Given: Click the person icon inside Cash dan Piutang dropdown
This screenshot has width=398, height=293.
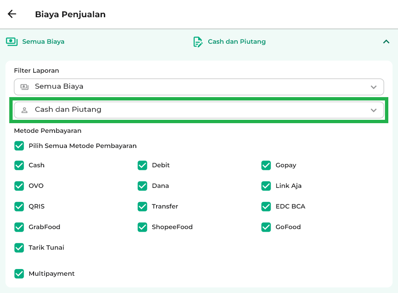Looking at the screenshot, I should tap(24, 110).
